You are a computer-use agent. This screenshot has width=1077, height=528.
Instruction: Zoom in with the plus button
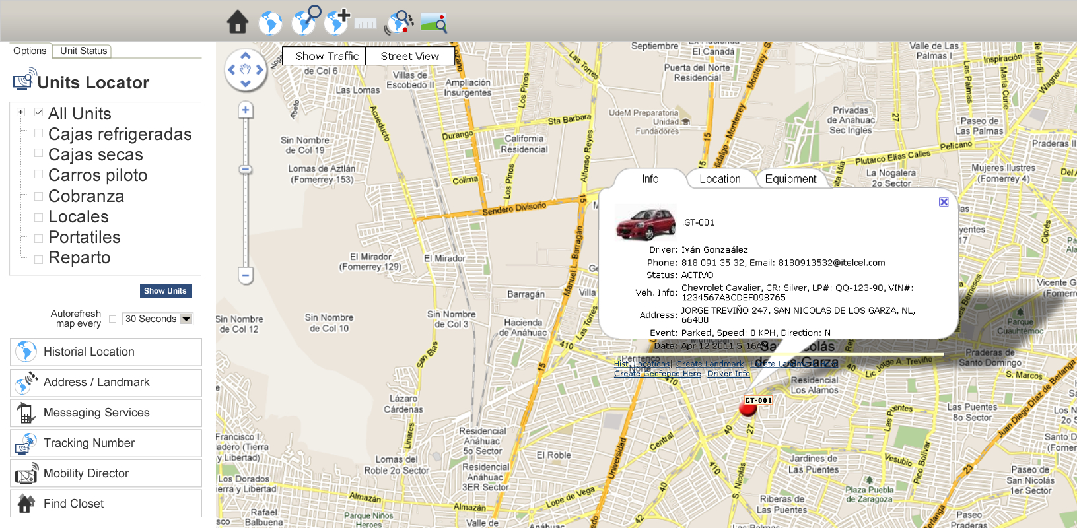coord(246,110)
